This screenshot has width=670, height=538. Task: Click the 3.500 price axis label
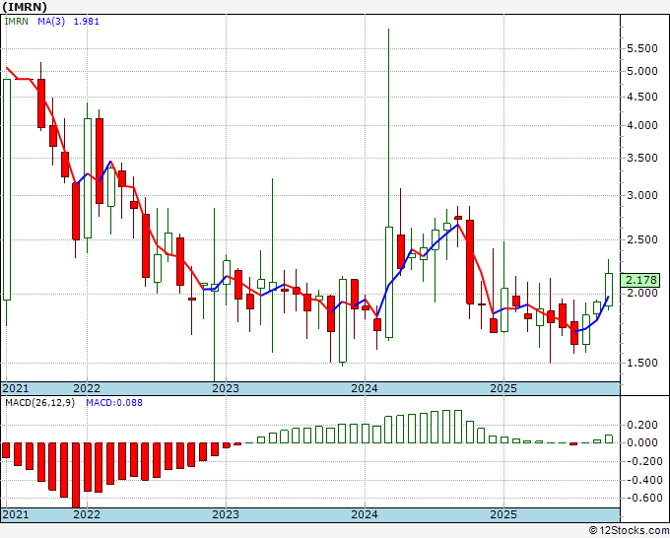[641, 158]
